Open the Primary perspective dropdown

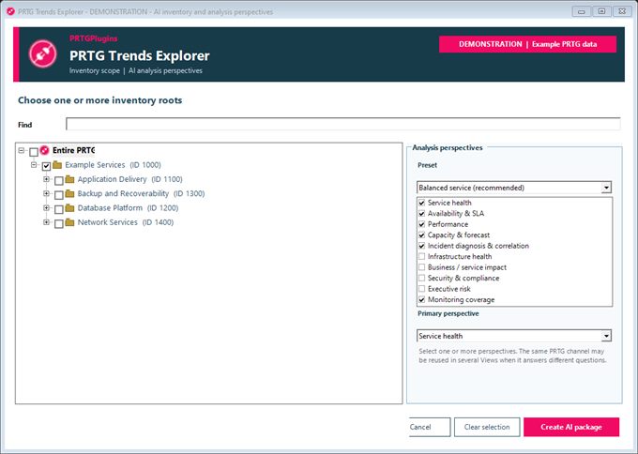(606, 336)
